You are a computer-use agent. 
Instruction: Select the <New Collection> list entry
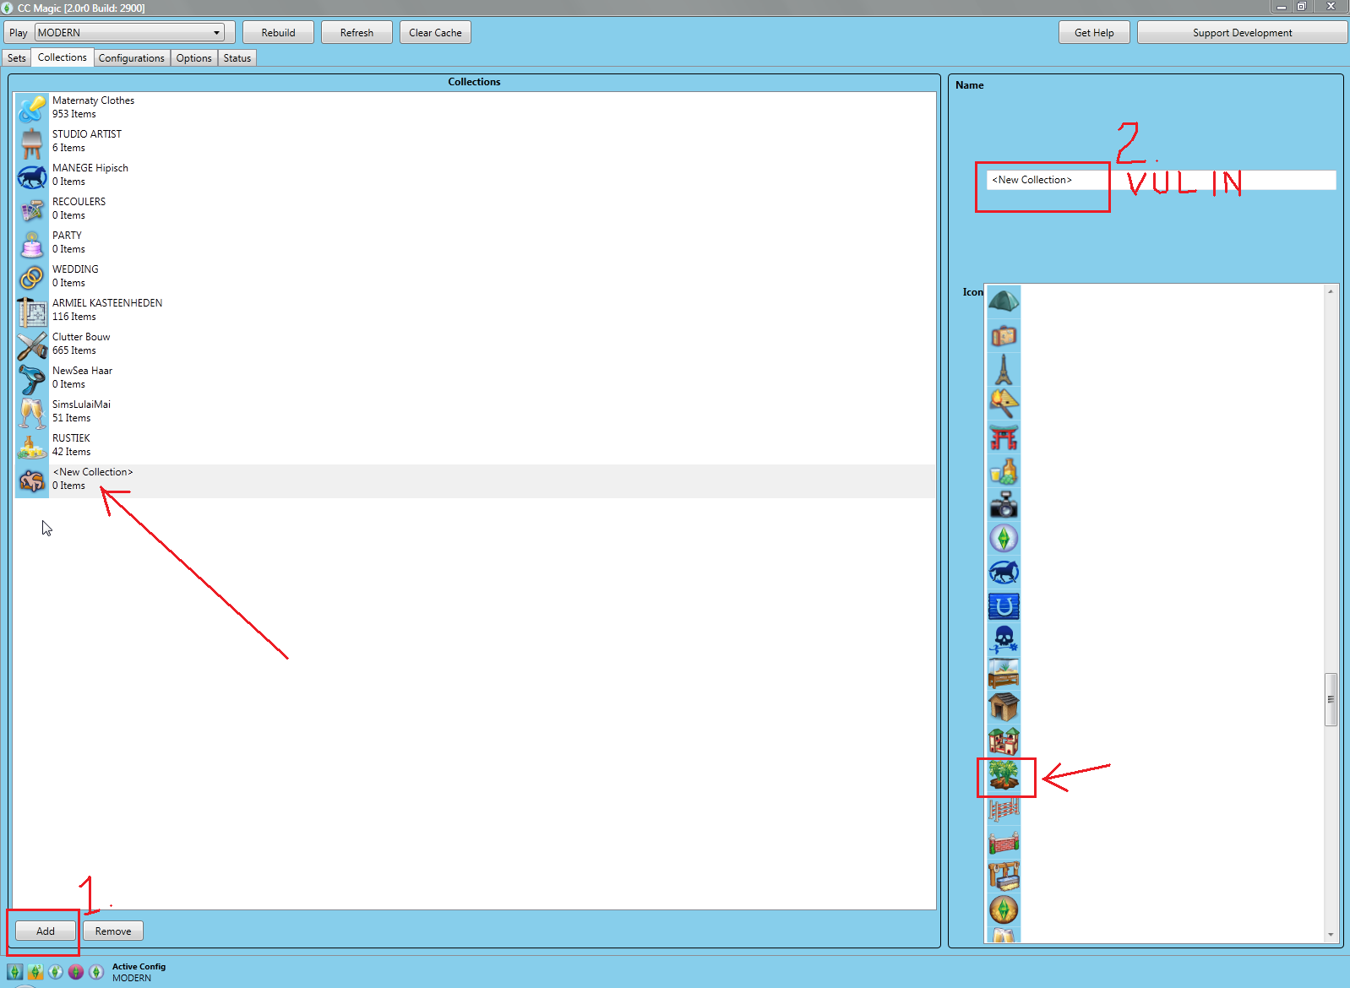475,480
